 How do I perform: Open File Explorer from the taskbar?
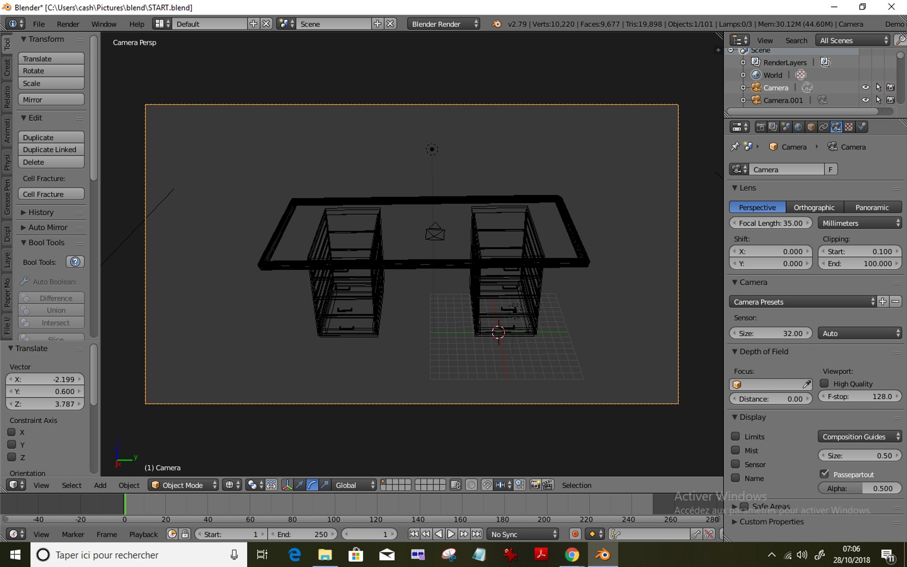(325, 554)
